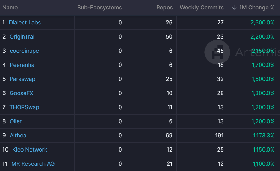Select Althea sub-ecosystems value 0
Image resolution: width=280 pixels, height=171 pixels.
120,135
